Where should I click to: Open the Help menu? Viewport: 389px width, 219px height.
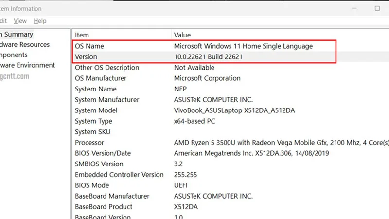click(40, 21)
